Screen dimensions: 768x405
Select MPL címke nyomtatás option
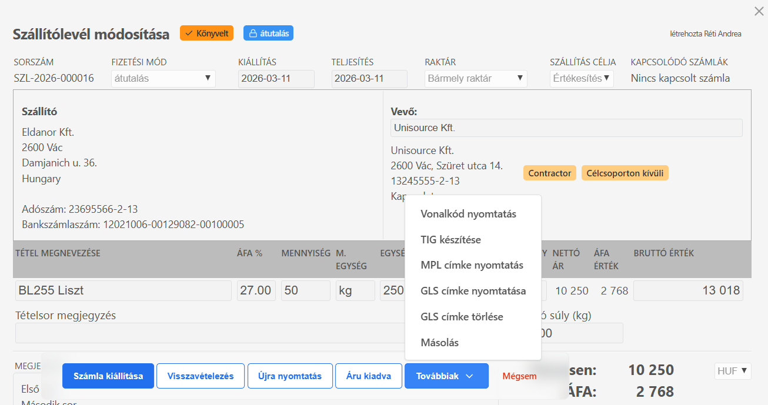click(472, 265)
